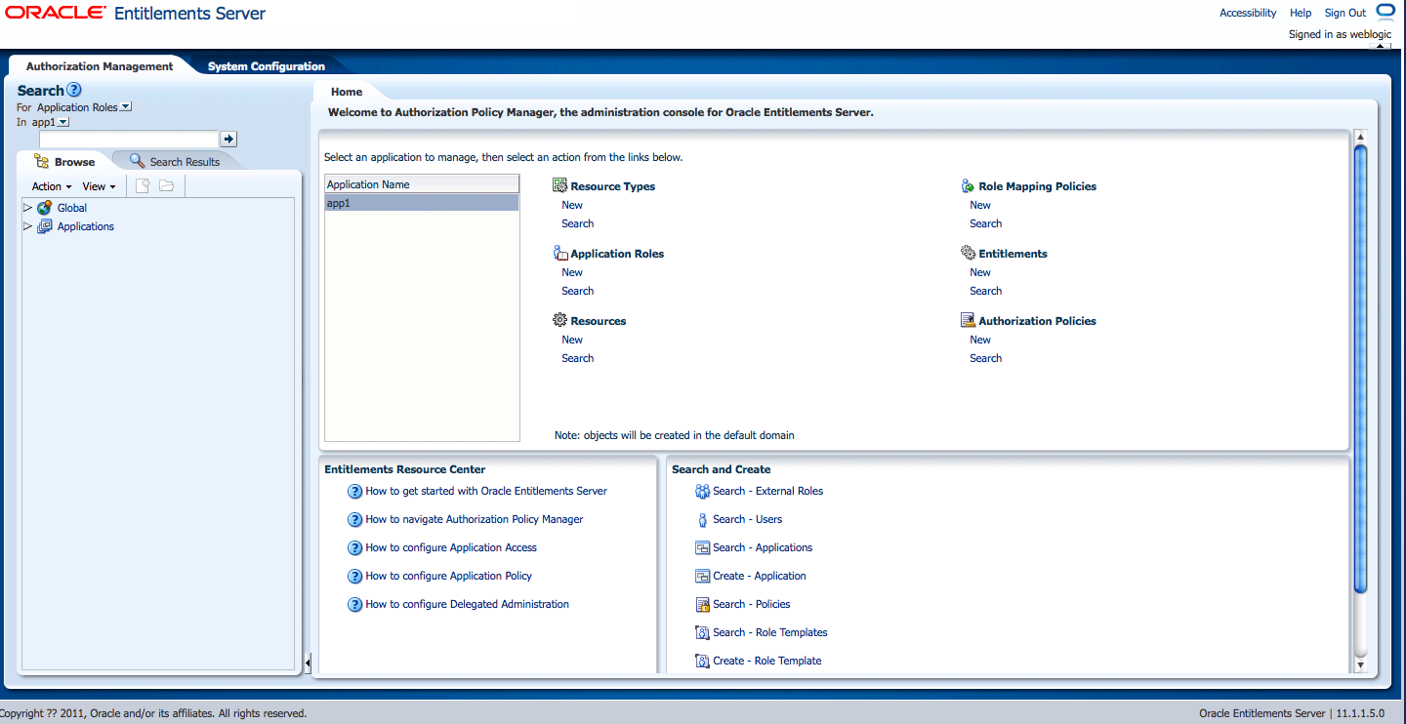Click the Application Roles heading icon
Viewport: 1406px width, 724px height.
coord(560,253)
